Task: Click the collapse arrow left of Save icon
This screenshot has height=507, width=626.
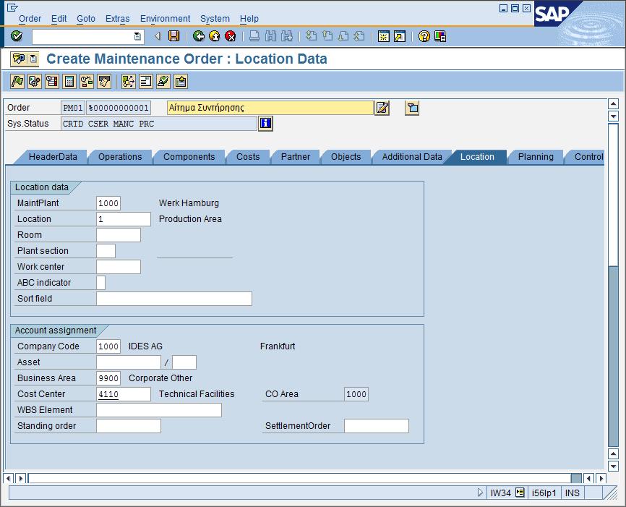Action: (x=158, y=36)
